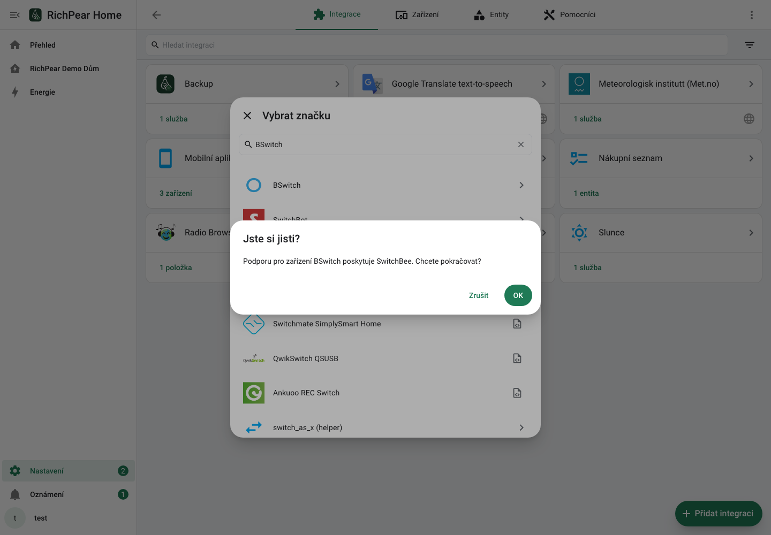Image resolution: width=771 pixels, height=535 pixels.
Task: Go back using the top arrow
Action: point(156,15)
